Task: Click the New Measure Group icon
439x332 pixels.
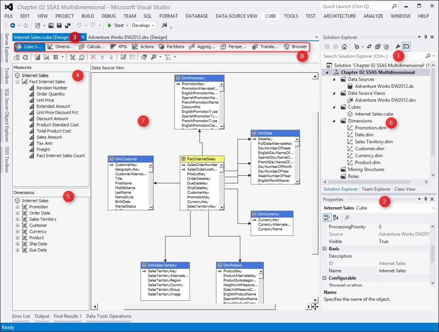Action: coord(46,57)
